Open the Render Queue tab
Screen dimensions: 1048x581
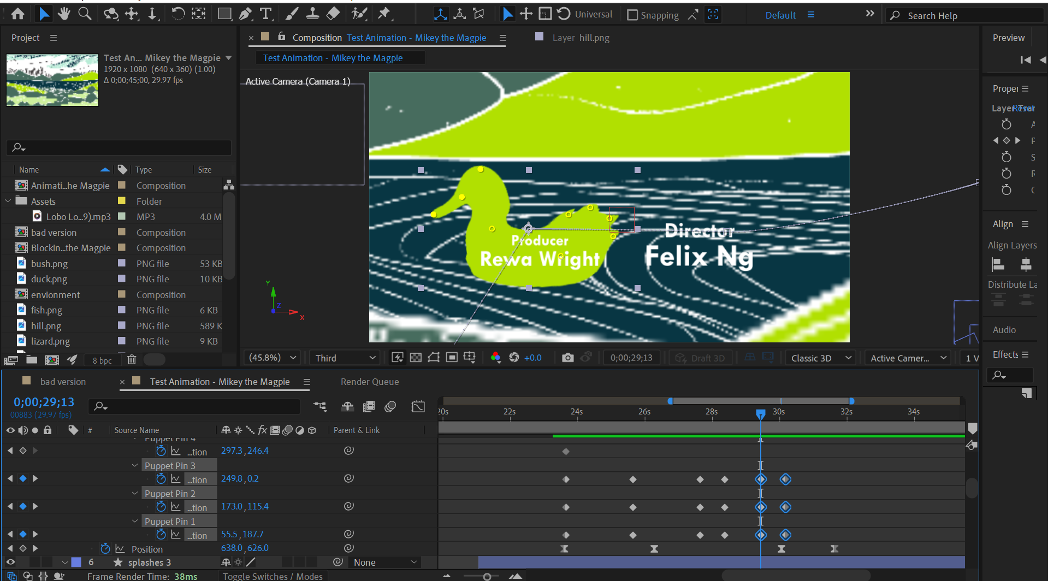(370, 382)
